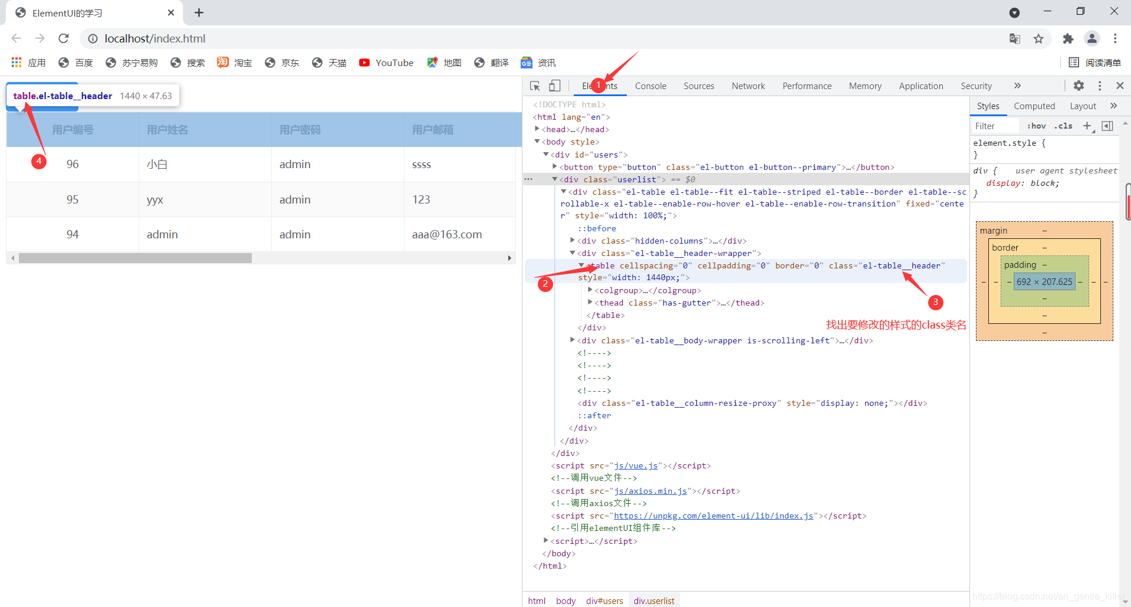
Task: Open the extensions puzzle icon
Action: (1068, 38)
